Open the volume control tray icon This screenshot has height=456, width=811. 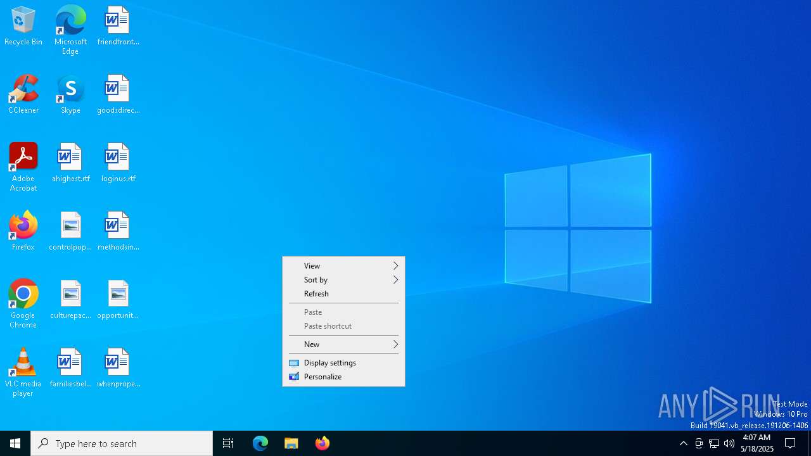tap(729, 443)
